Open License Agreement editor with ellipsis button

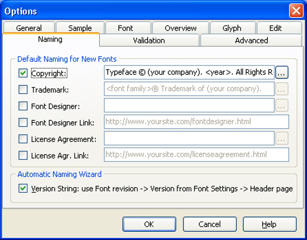282,138
